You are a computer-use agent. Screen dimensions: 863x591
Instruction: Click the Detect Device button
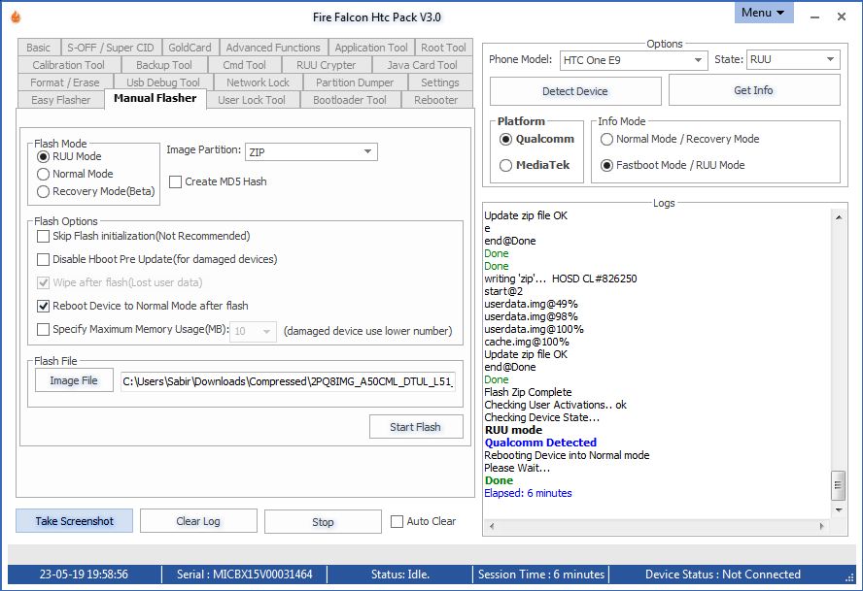click(x=575, y=91)
